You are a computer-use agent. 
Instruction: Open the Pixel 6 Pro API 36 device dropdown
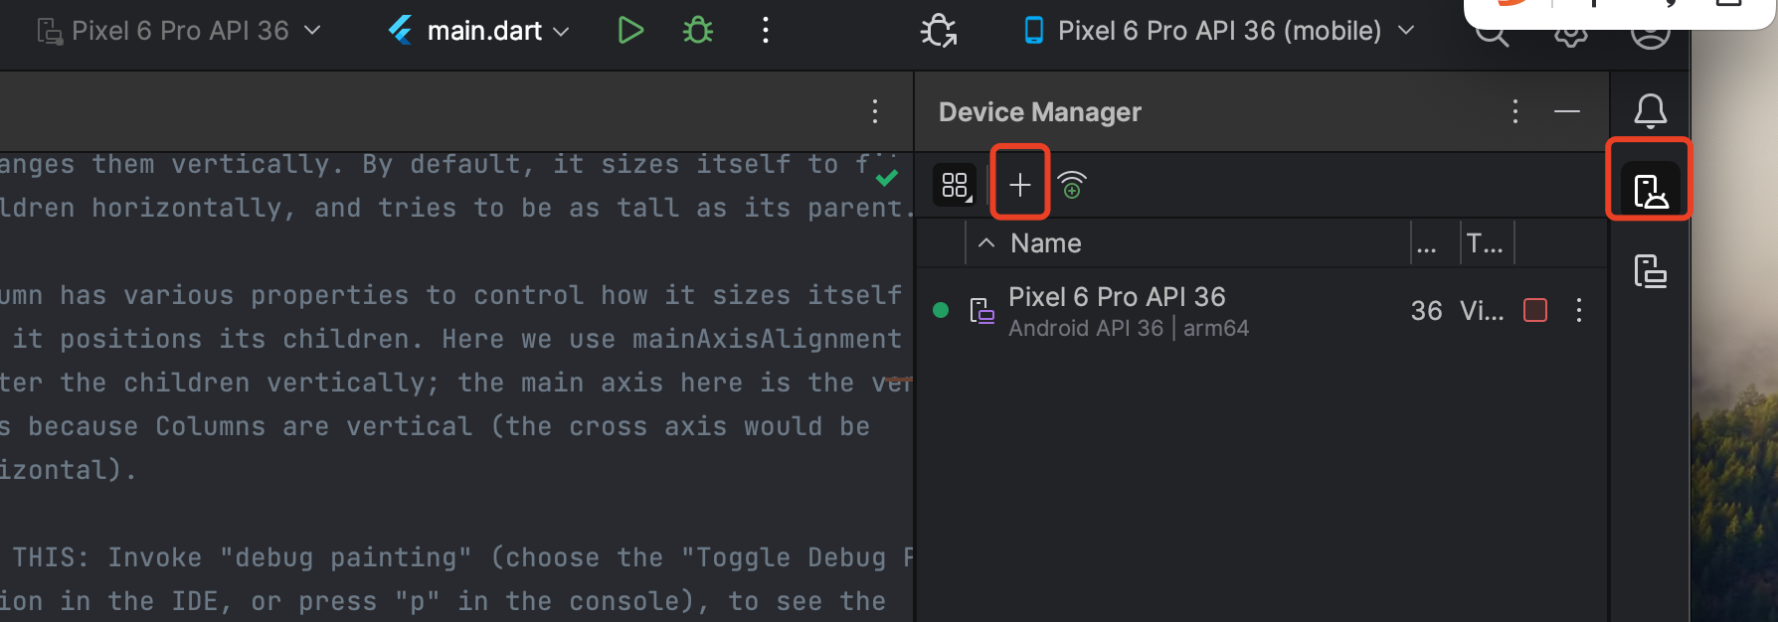tap(180, 31)
